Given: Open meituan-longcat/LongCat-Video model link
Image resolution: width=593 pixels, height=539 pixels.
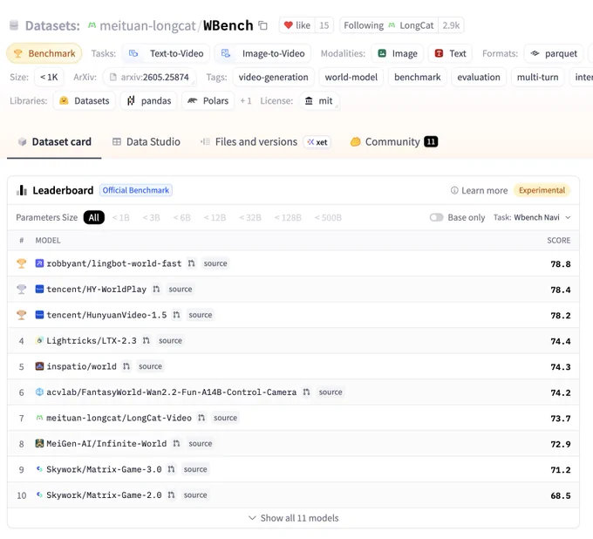Looking at the screenshot, I should click(119, 418).
